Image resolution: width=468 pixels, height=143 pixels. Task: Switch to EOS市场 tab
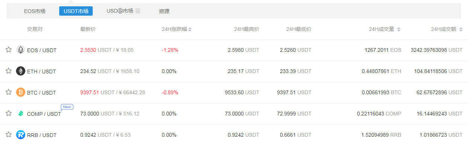[x=35, y=11]
